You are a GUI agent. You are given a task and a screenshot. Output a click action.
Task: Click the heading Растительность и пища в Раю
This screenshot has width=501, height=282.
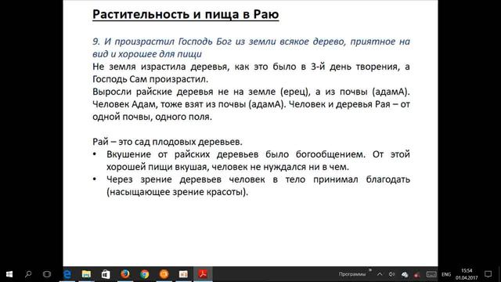click(x=186, y=15)
